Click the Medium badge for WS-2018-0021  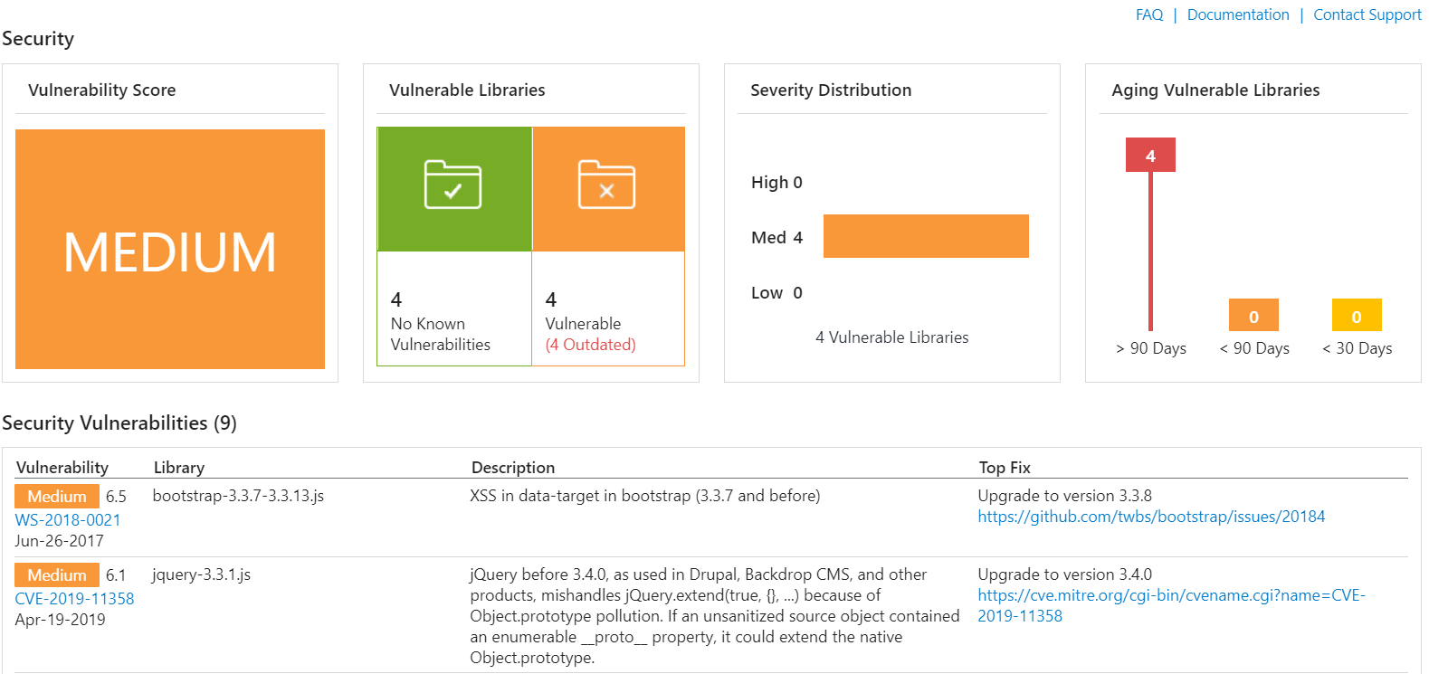(x=57, y=497)
